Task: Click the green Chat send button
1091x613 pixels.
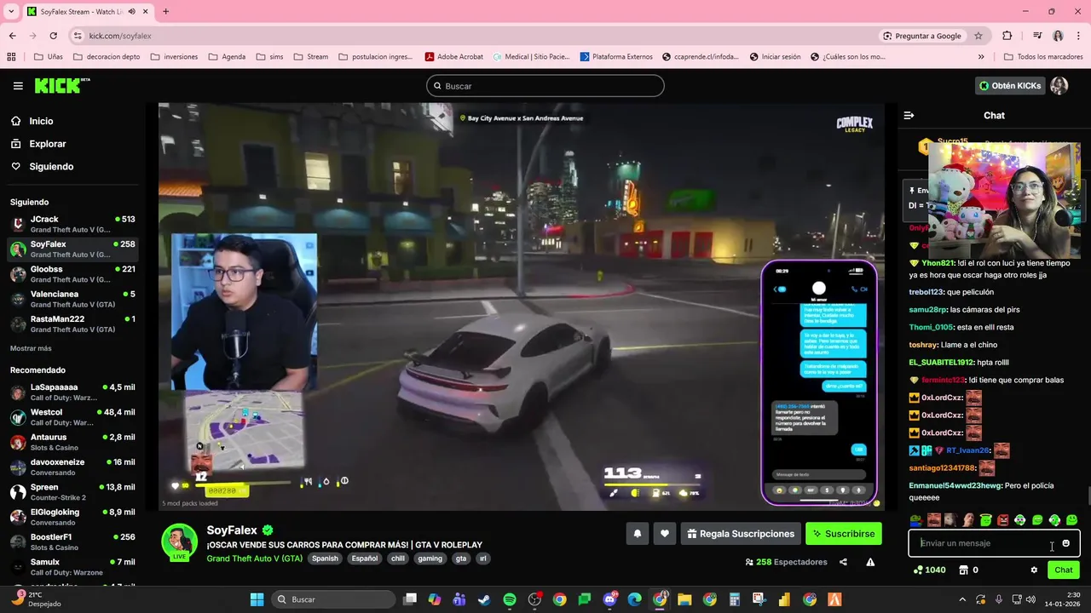Action: (x=1064, y=570)
